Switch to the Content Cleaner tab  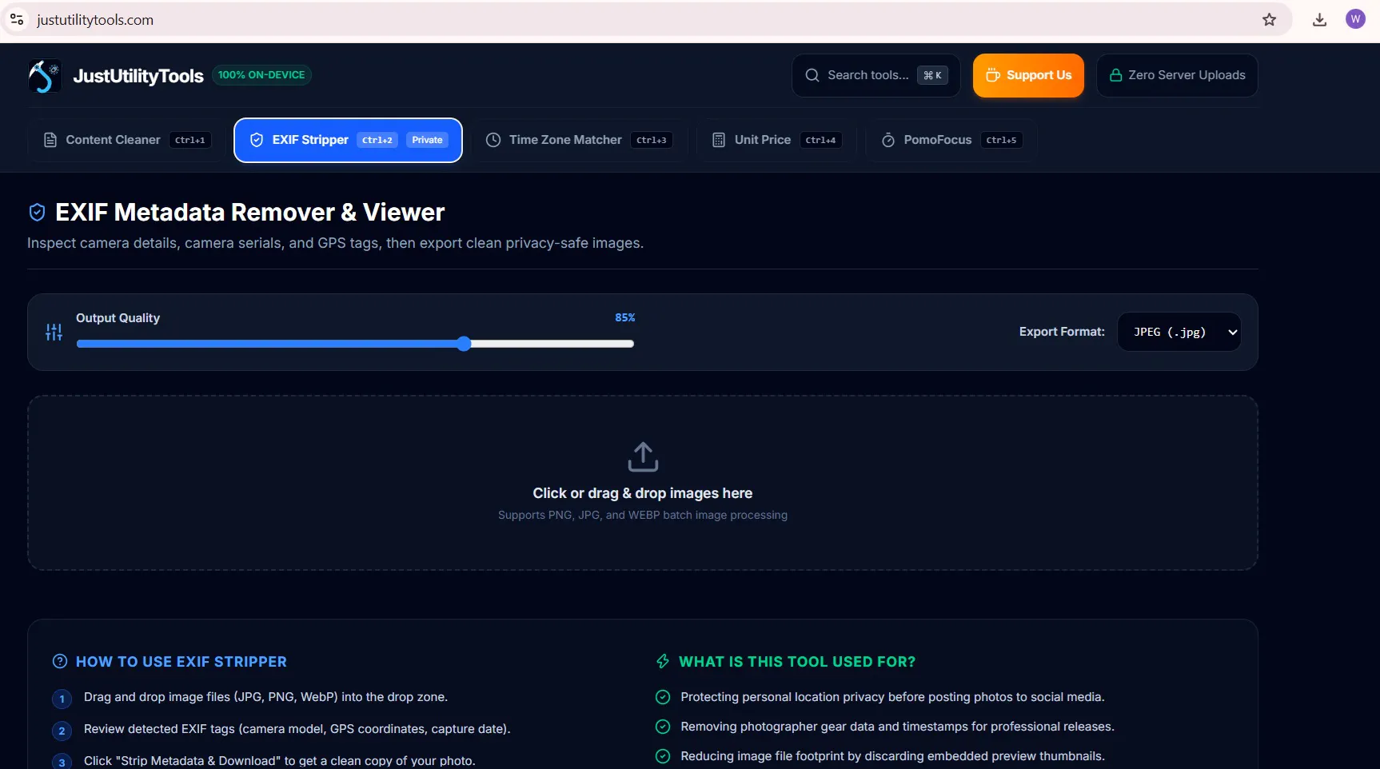pyautogui.click(x=126, y=140)
